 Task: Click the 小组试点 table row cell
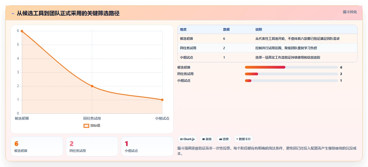tap(187, 58)
